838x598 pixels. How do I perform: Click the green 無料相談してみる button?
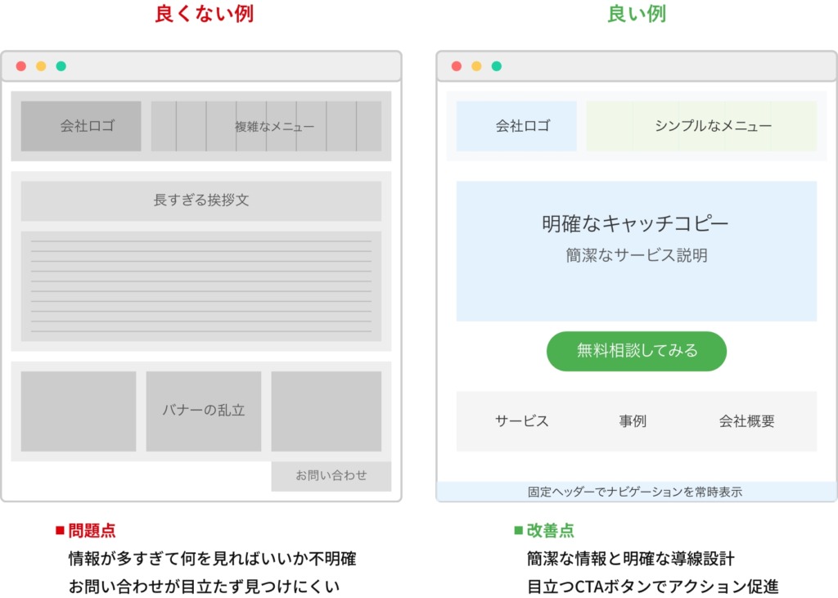pos(637,351)
